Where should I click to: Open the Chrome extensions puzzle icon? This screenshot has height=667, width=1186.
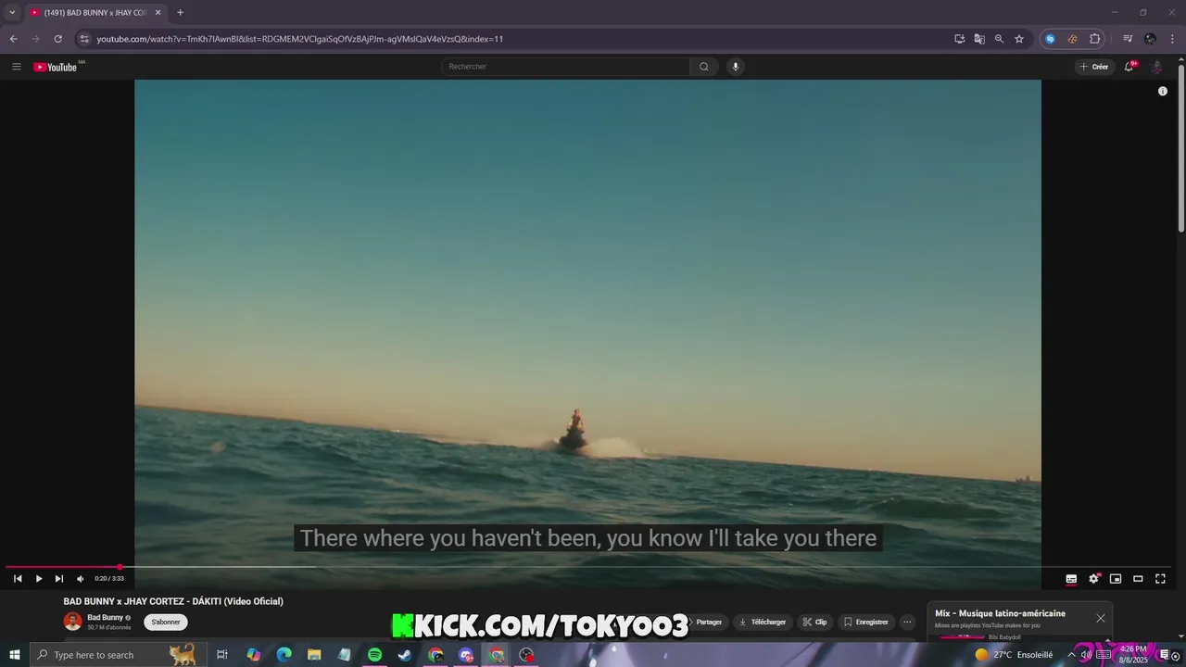(x=1094, y=39)
